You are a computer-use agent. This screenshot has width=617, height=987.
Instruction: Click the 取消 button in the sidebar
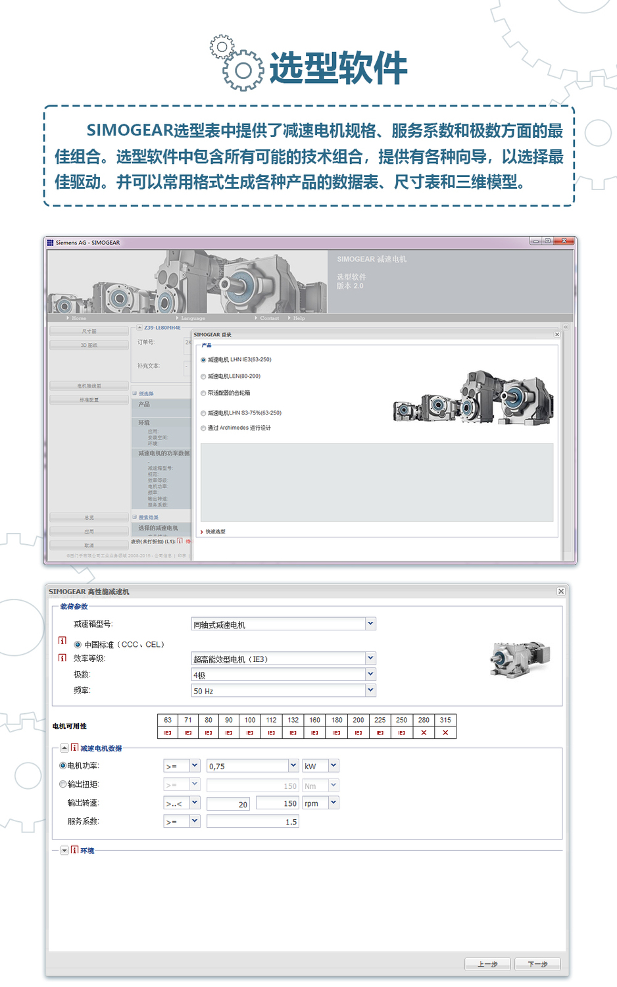(89, 545)
